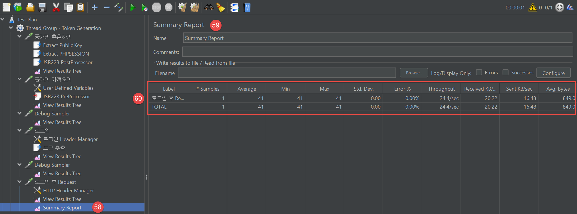
Task: Click the Std. Dev. column header
Action: click(363, 89)
